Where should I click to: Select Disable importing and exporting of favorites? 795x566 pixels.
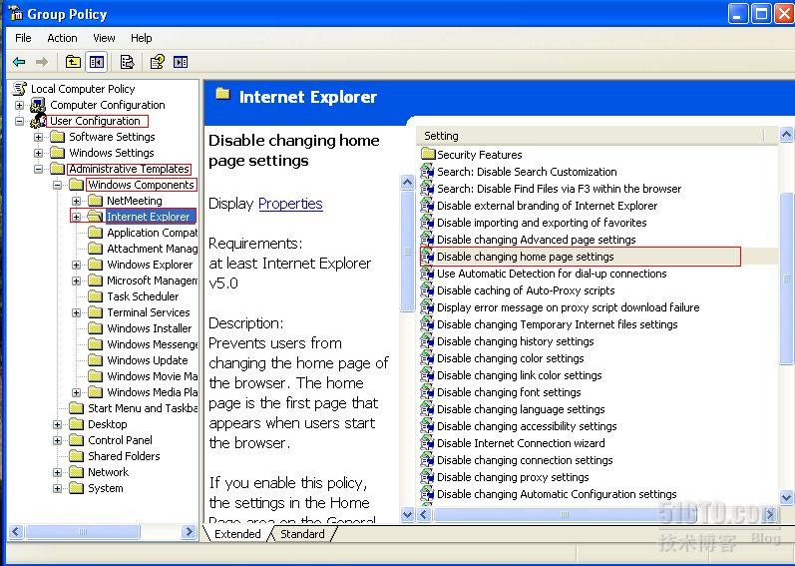542,223
